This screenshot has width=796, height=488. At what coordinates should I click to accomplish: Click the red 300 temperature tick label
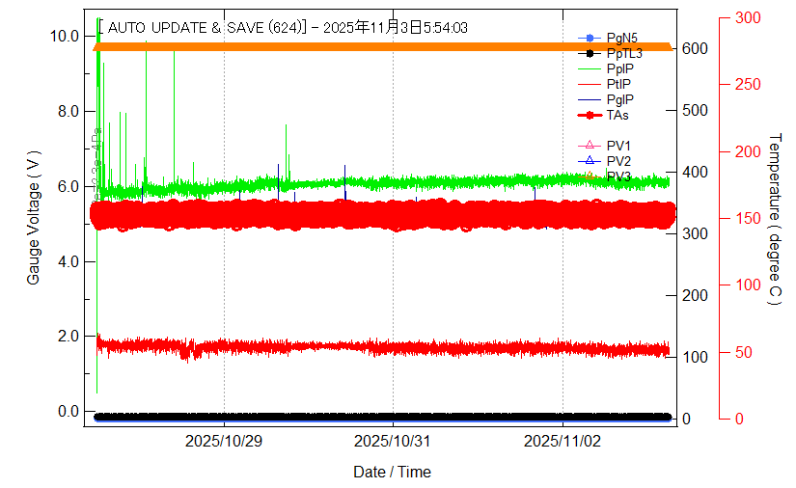pyautogui.click(x=747, y=17)
